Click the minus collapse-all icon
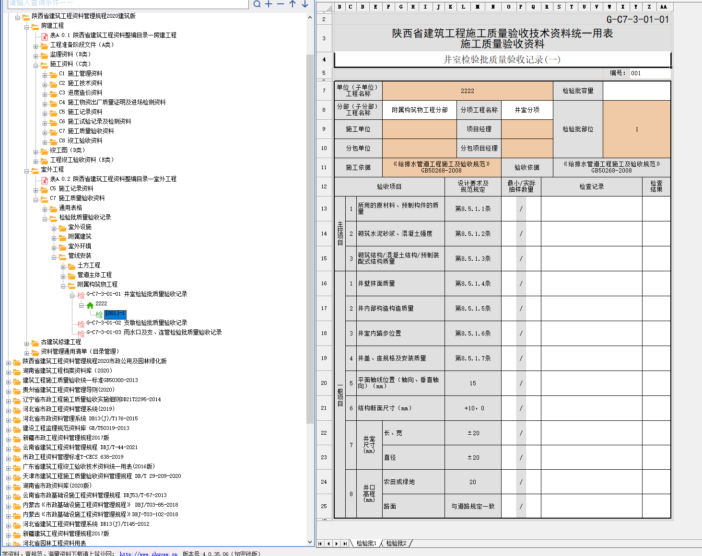This screenshot has height=556, width=702. click(x=281, y=4)
